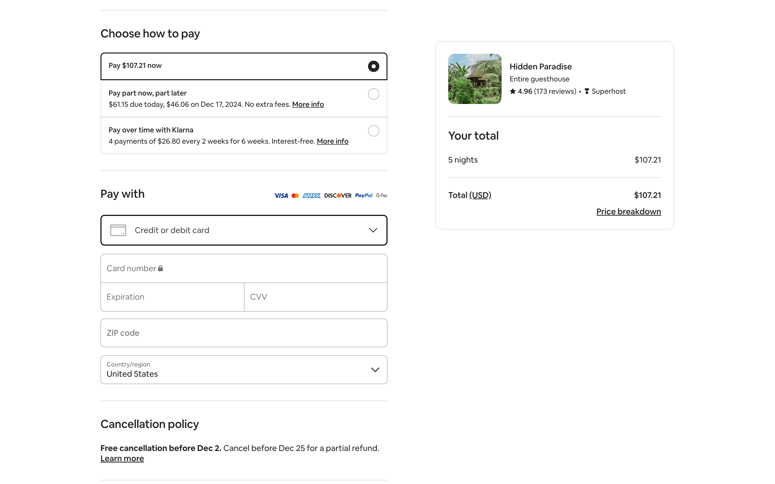This screenshot has width=775, height=484.
Task: Expand the Country/region United States dropdown
Action: (244, 370)
